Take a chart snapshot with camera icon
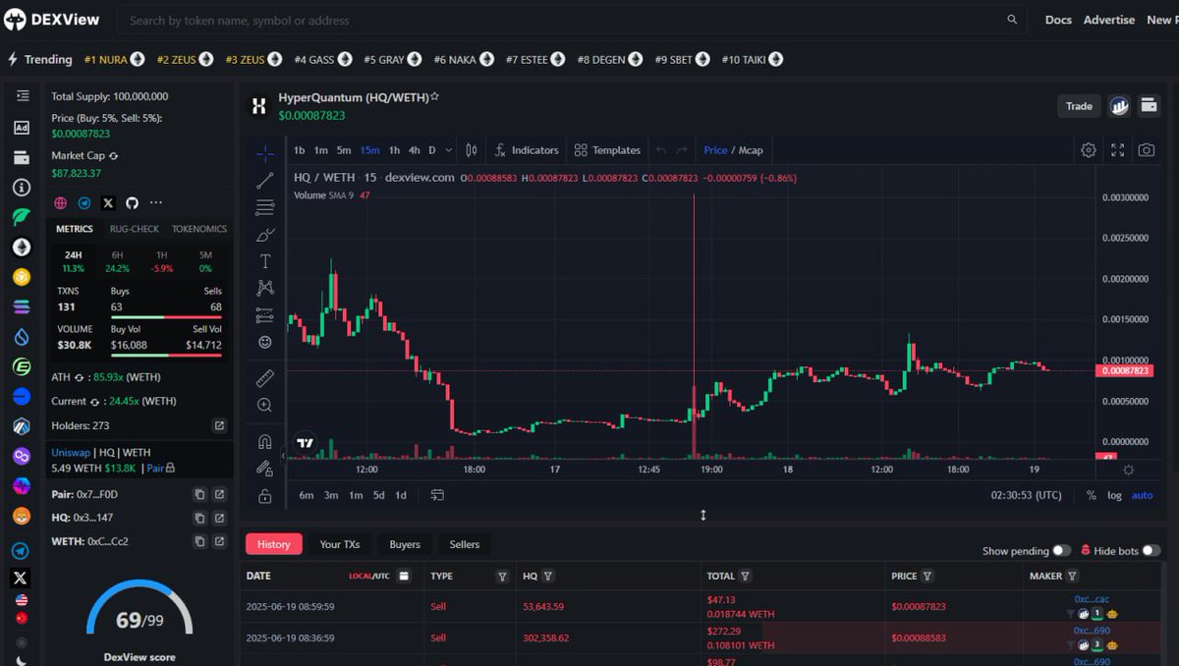This screenshot has height=666, width=1179. pos(1146,150)
